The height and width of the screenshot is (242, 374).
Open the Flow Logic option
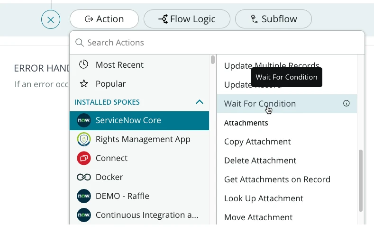pyautogui.click(x=187, y=19)
